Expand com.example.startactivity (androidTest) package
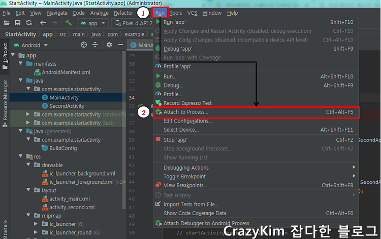 tap(28, 114)
